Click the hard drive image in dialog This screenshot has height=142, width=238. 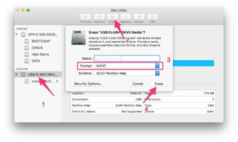(78, 38)
